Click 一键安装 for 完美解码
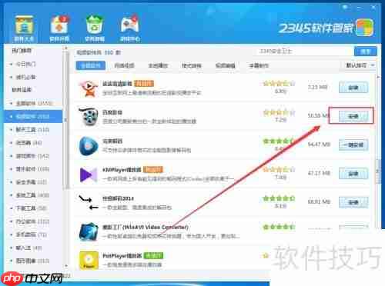 click(353, 145)
